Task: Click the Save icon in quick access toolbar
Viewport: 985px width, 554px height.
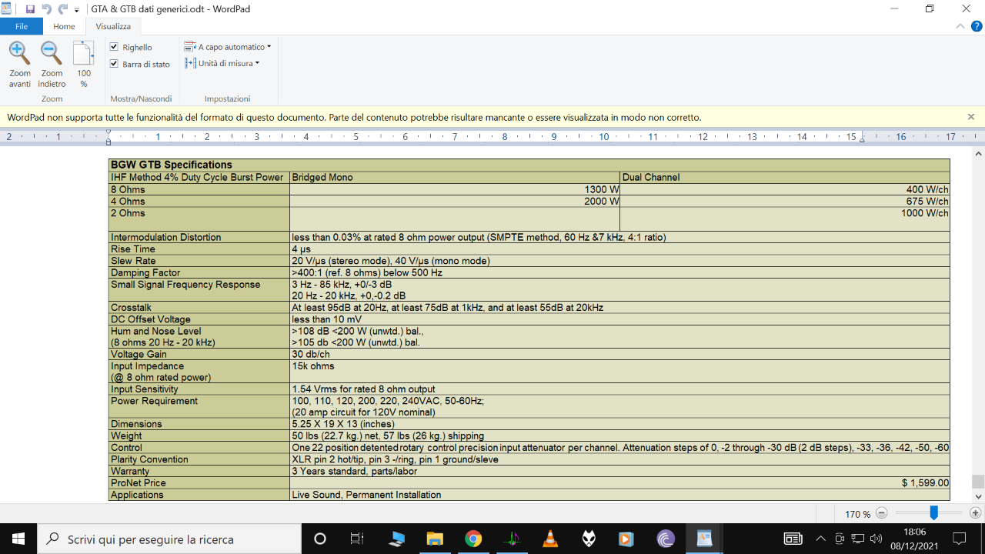Action: [30, 9]
